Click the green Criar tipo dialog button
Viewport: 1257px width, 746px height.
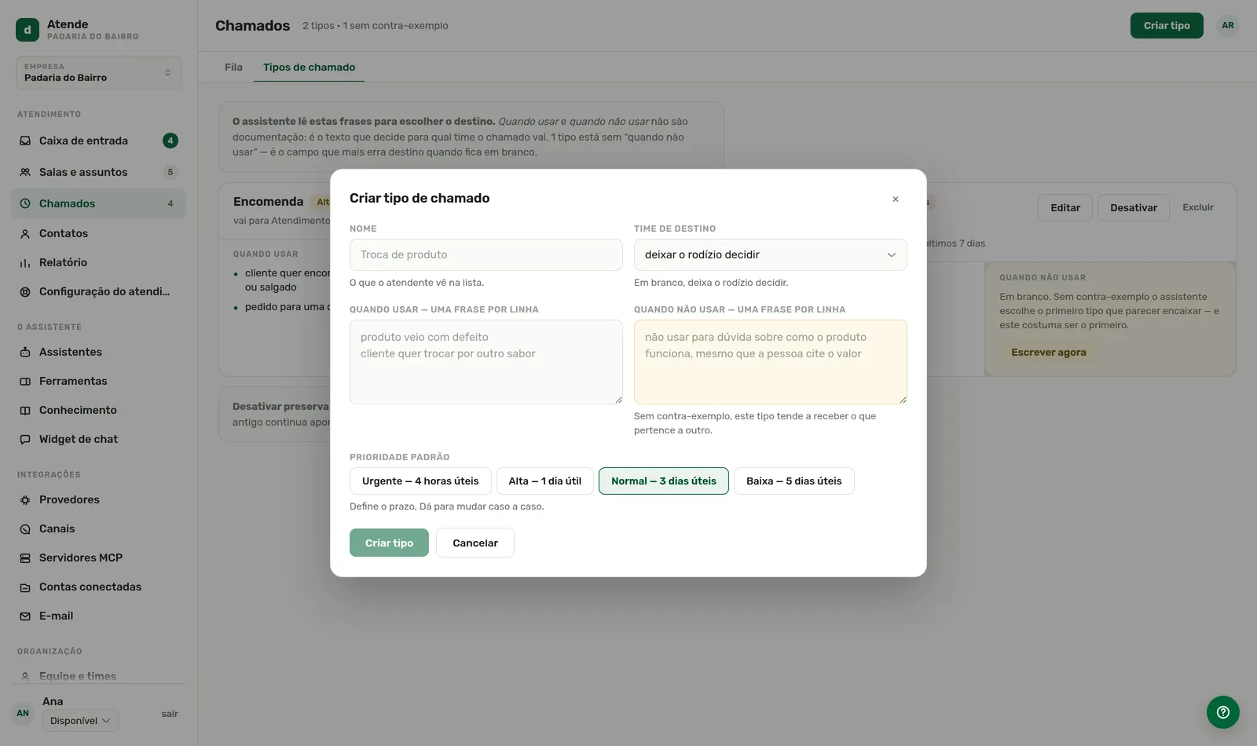point(389,543)
